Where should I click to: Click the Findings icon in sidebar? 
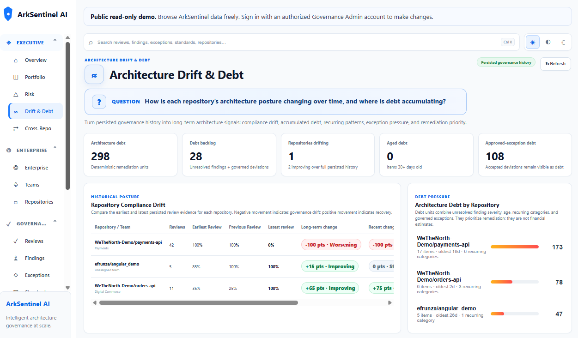pos(16,258)
